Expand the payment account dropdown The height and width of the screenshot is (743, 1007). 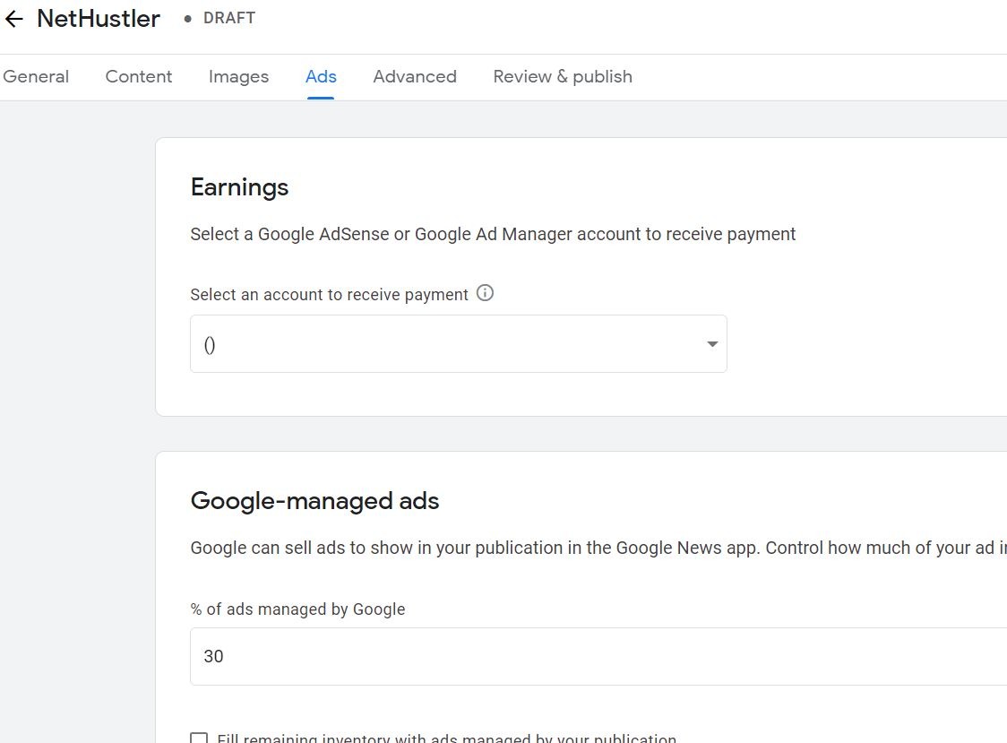click(x=459, y=344)
